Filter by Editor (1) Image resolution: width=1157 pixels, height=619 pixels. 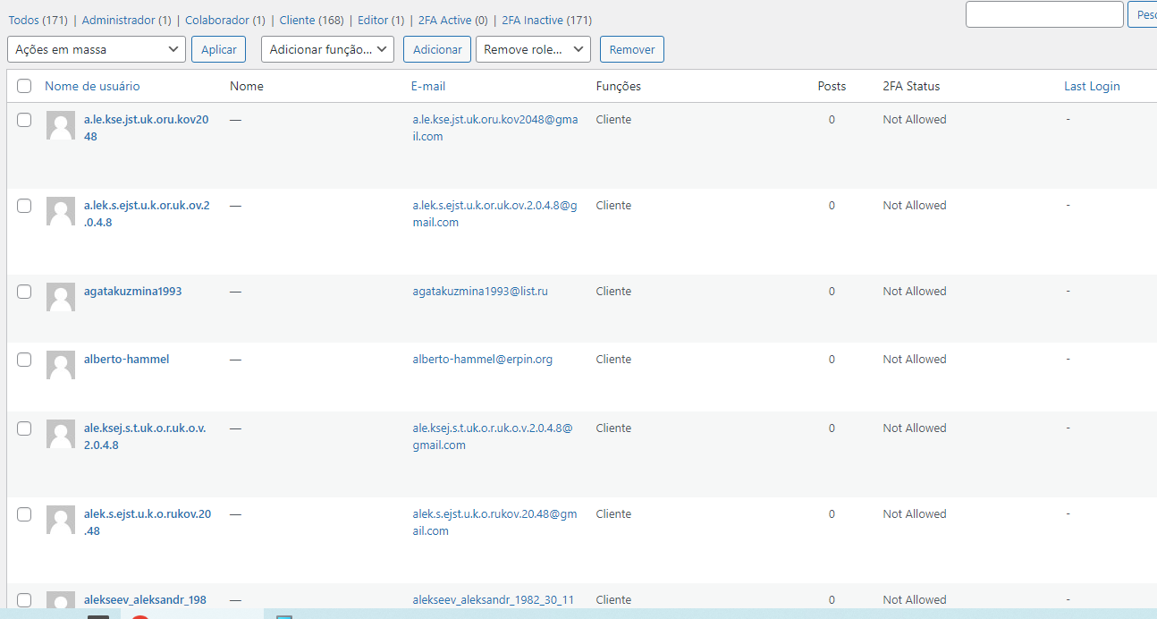pos(381,20)
